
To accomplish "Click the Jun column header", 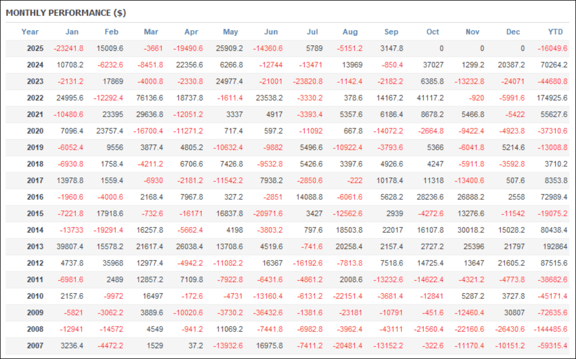I will pos(271,32).
